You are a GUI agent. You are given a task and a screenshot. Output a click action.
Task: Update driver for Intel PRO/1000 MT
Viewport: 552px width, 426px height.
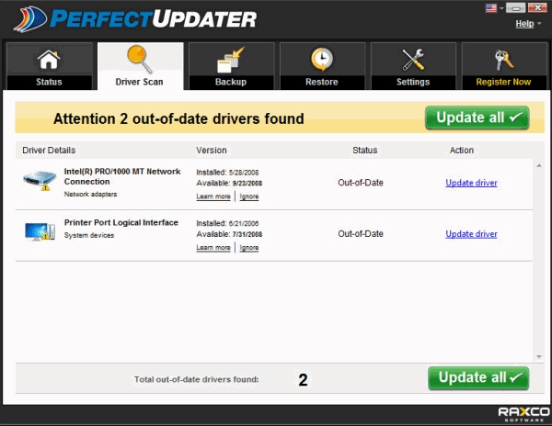coord(471,183)
